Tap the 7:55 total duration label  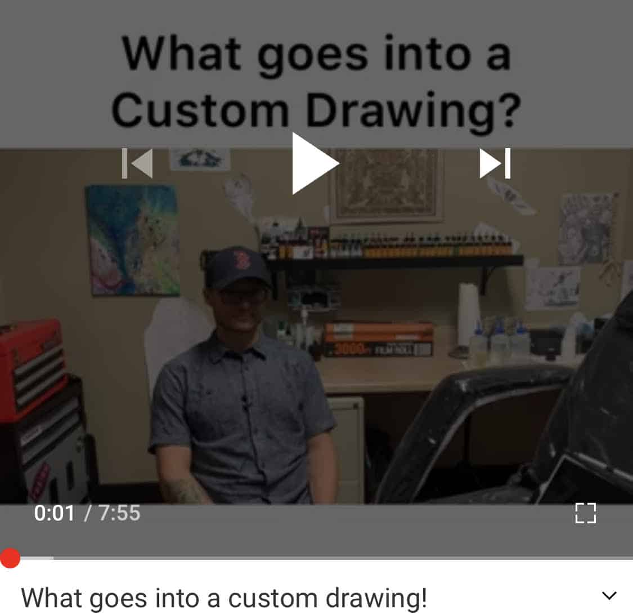119,513
